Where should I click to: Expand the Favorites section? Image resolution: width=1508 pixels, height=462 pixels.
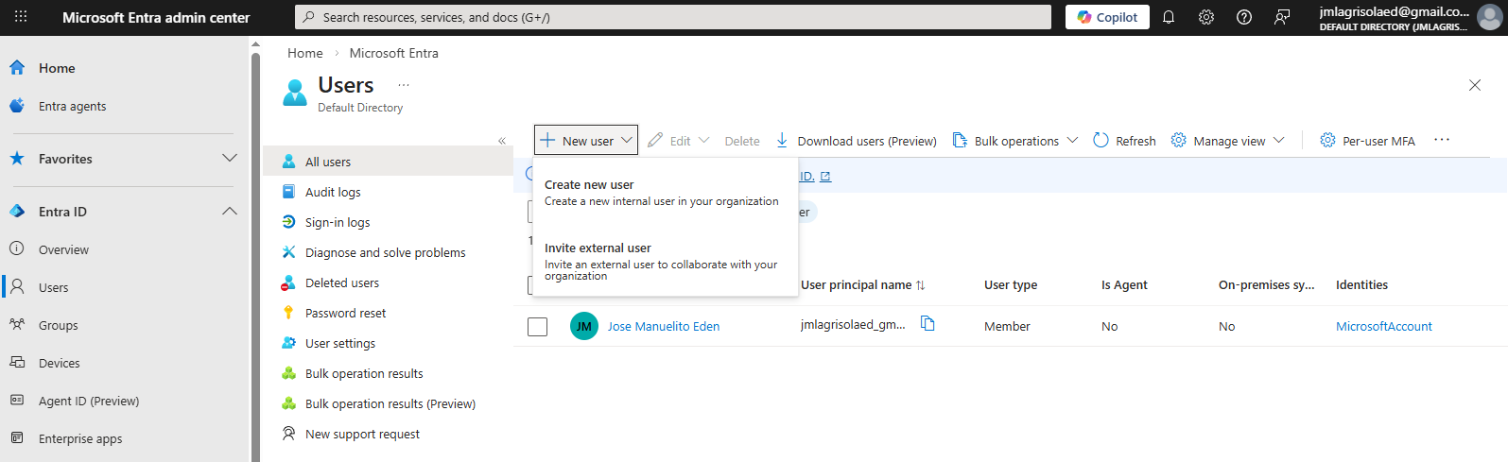(x=229, y=159)
